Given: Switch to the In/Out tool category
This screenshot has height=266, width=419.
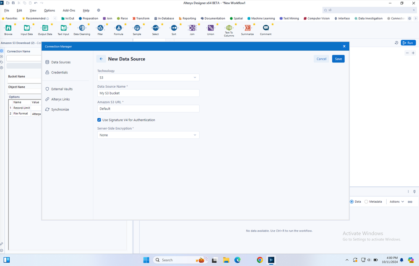Looking at the screenshot, I should click(68, 18).
